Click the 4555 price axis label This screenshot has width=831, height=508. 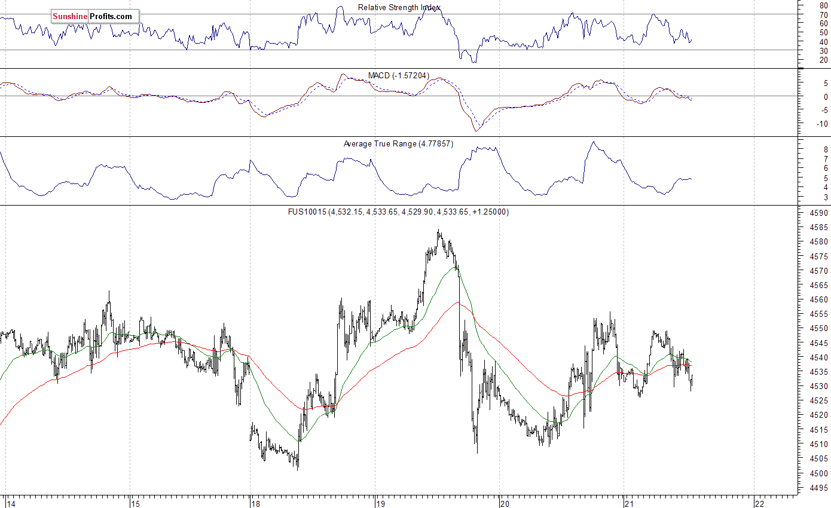820,314
